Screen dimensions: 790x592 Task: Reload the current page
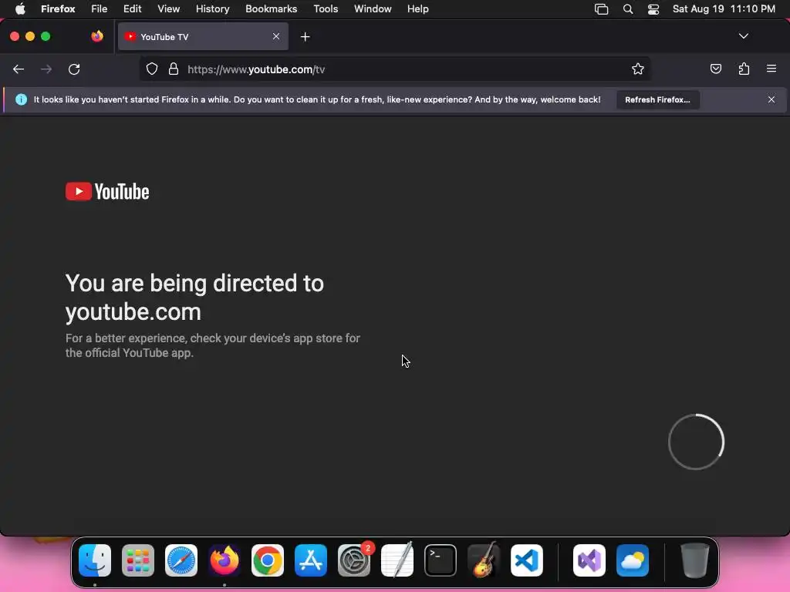74,69
